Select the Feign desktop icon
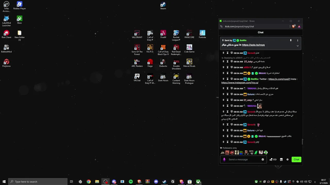This screenshot has width=330, height=185. pyautogui.click(x=150, y=63)
